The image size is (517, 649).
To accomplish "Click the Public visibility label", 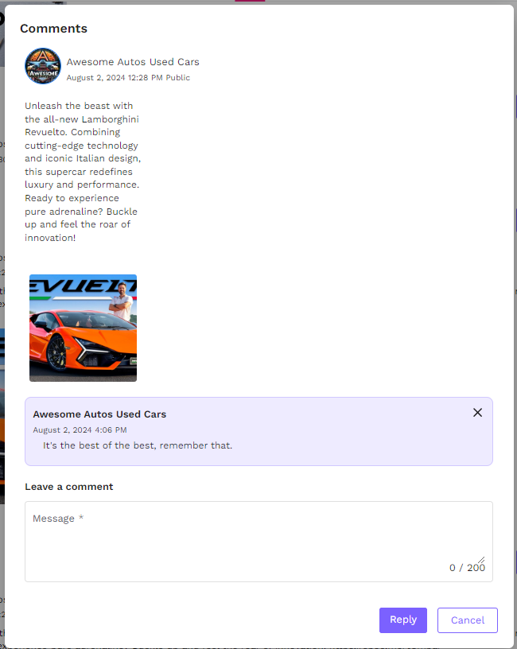I will click(178, 78).
